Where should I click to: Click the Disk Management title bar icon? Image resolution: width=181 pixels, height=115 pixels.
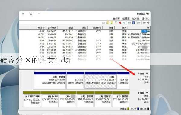(x=148, y=14)
